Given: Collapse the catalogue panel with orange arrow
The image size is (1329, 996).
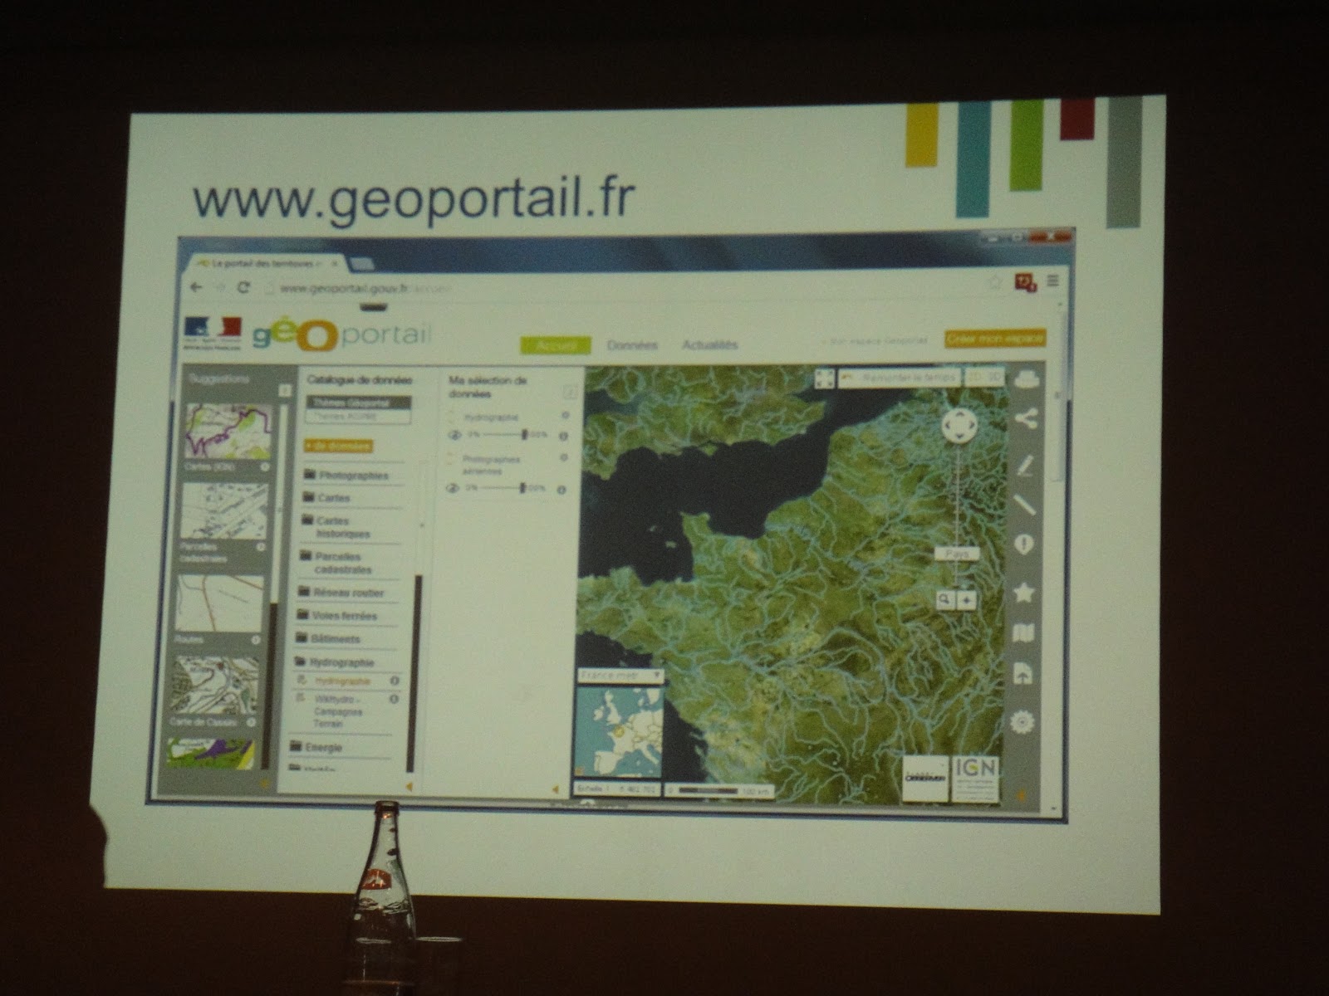Looking at the screenshot, I should click(x=409, y=786).
